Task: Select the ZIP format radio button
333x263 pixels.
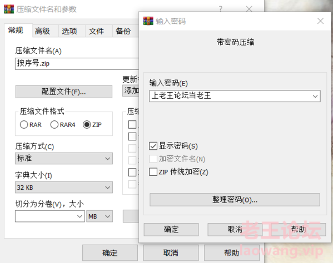Action: point(87,125)
